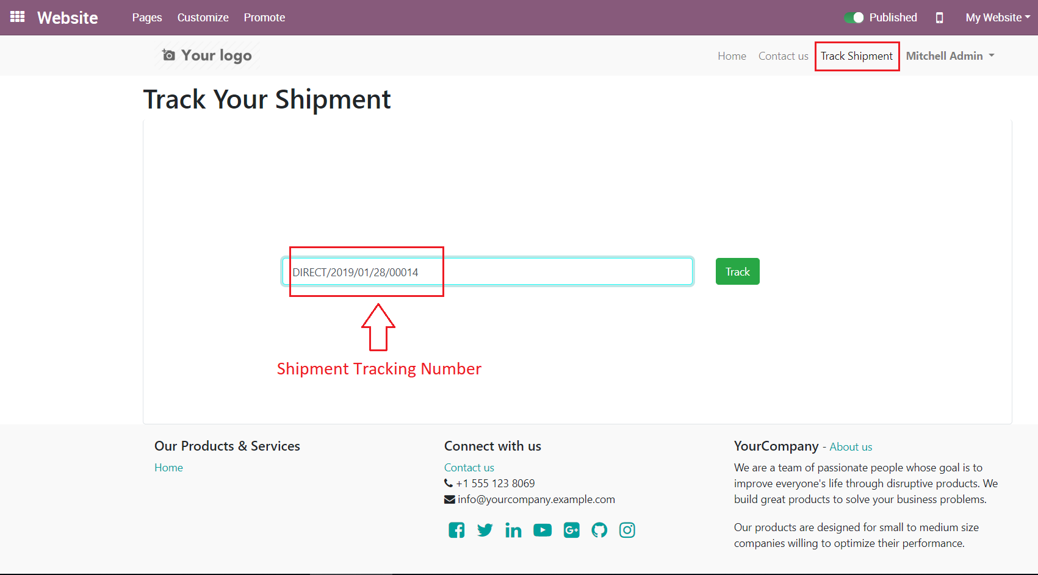The image size is (1038, 575).
Task: Open the YouTube social icon
Action: (x=542, y=530)
